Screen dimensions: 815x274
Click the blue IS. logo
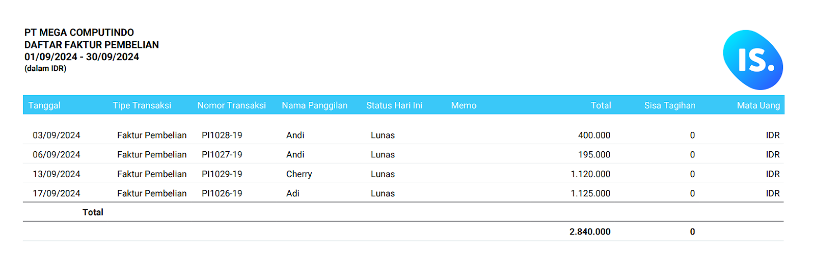pos(753,60)
